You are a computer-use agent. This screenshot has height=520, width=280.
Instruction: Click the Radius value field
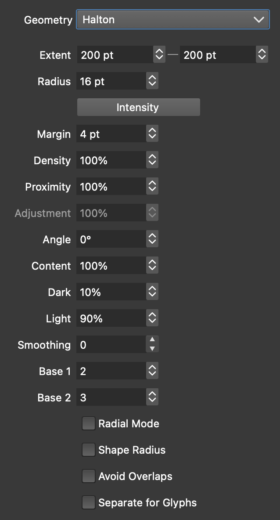coord(111,81)
